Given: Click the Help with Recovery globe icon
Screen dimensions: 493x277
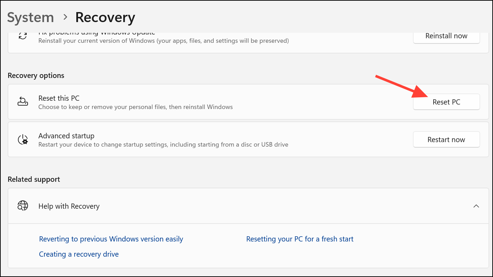Looking at the screenshot, I should pyautogui.click(x=23, y=206).
